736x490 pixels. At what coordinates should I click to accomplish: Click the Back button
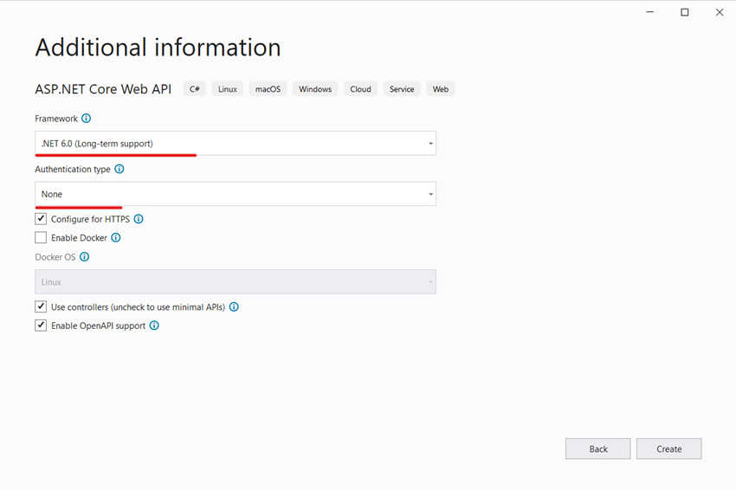(598, 448)
